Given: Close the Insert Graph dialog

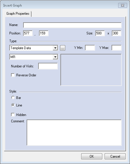Looking at the screenshot, I should pyautogui.click(x=122, y=5).
